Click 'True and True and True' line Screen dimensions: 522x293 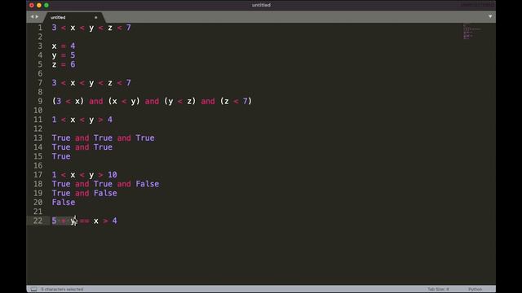[x=104, y=138]
